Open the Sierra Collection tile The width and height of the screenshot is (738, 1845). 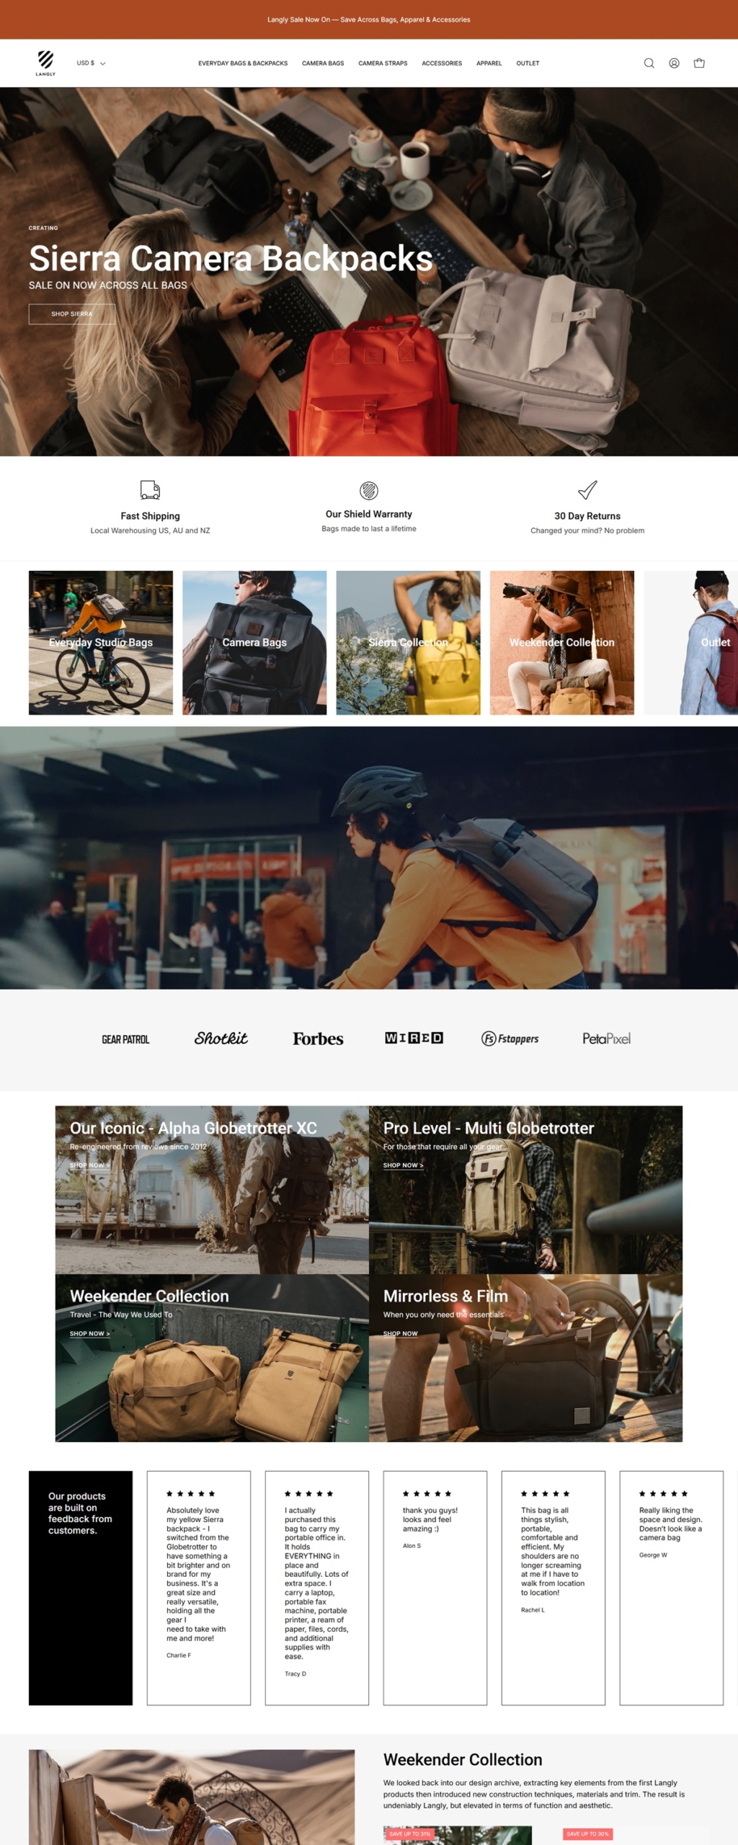pyautogui.click(x=408, y=643)
